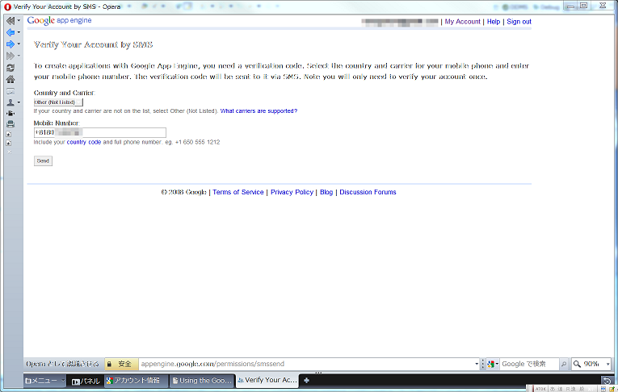This screenshot has height=392, width=618.
Task: Open the address bar history dropdown arrow
Action: tap(477, 365)
